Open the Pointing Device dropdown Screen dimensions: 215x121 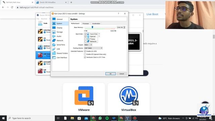(93, 48)
